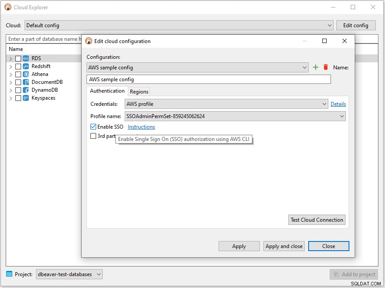Screen dimensions: 385x288
Task: Maximize the Cloud Explorer window
Action: [353, 7]
